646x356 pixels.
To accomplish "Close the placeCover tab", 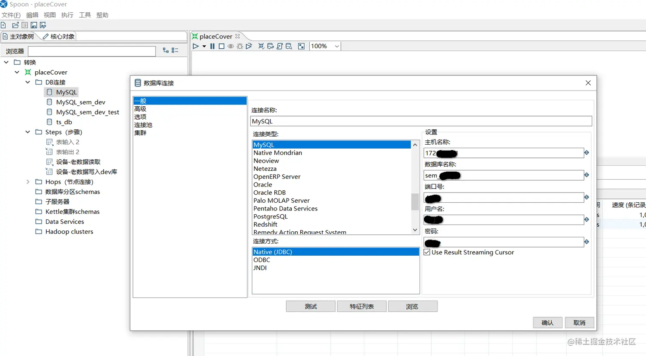I will (238, 36).
